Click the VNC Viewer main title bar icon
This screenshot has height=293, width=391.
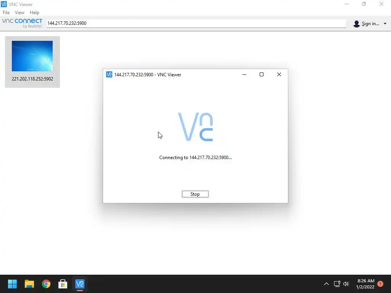pos(4,4)
